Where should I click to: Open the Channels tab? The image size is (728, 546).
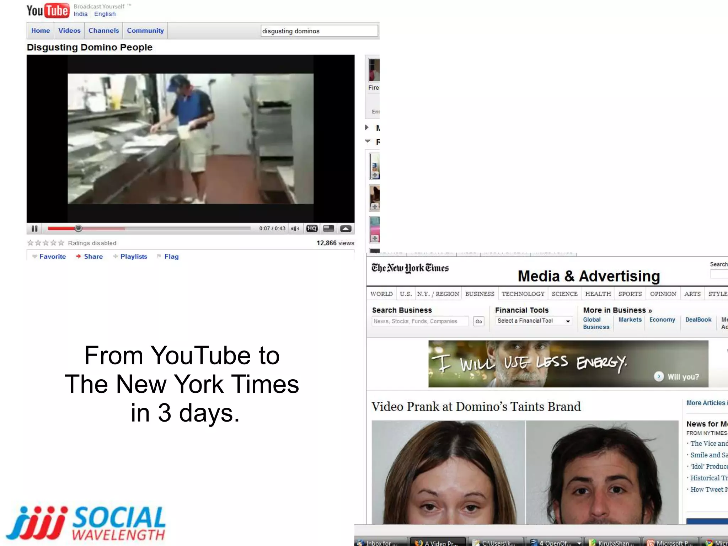(x=103, y=31)
